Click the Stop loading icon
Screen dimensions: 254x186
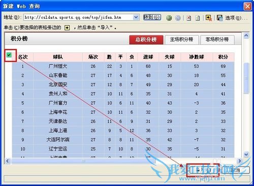[189, 18]
